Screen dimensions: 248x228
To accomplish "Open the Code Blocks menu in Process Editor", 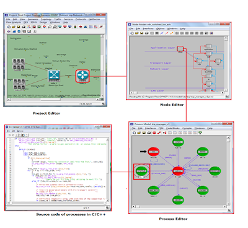I will pos(173,128).
